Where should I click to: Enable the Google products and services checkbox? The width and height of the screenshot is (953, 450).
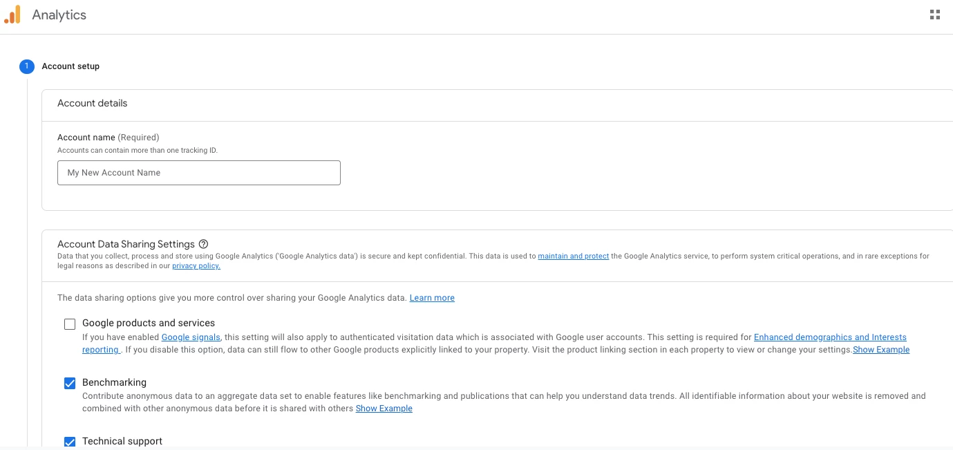tap(70, 324)
